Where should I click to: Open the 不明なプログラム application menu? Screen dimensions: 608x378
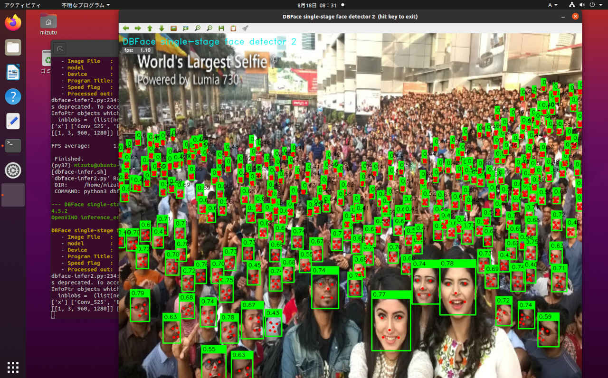(85, 5)
